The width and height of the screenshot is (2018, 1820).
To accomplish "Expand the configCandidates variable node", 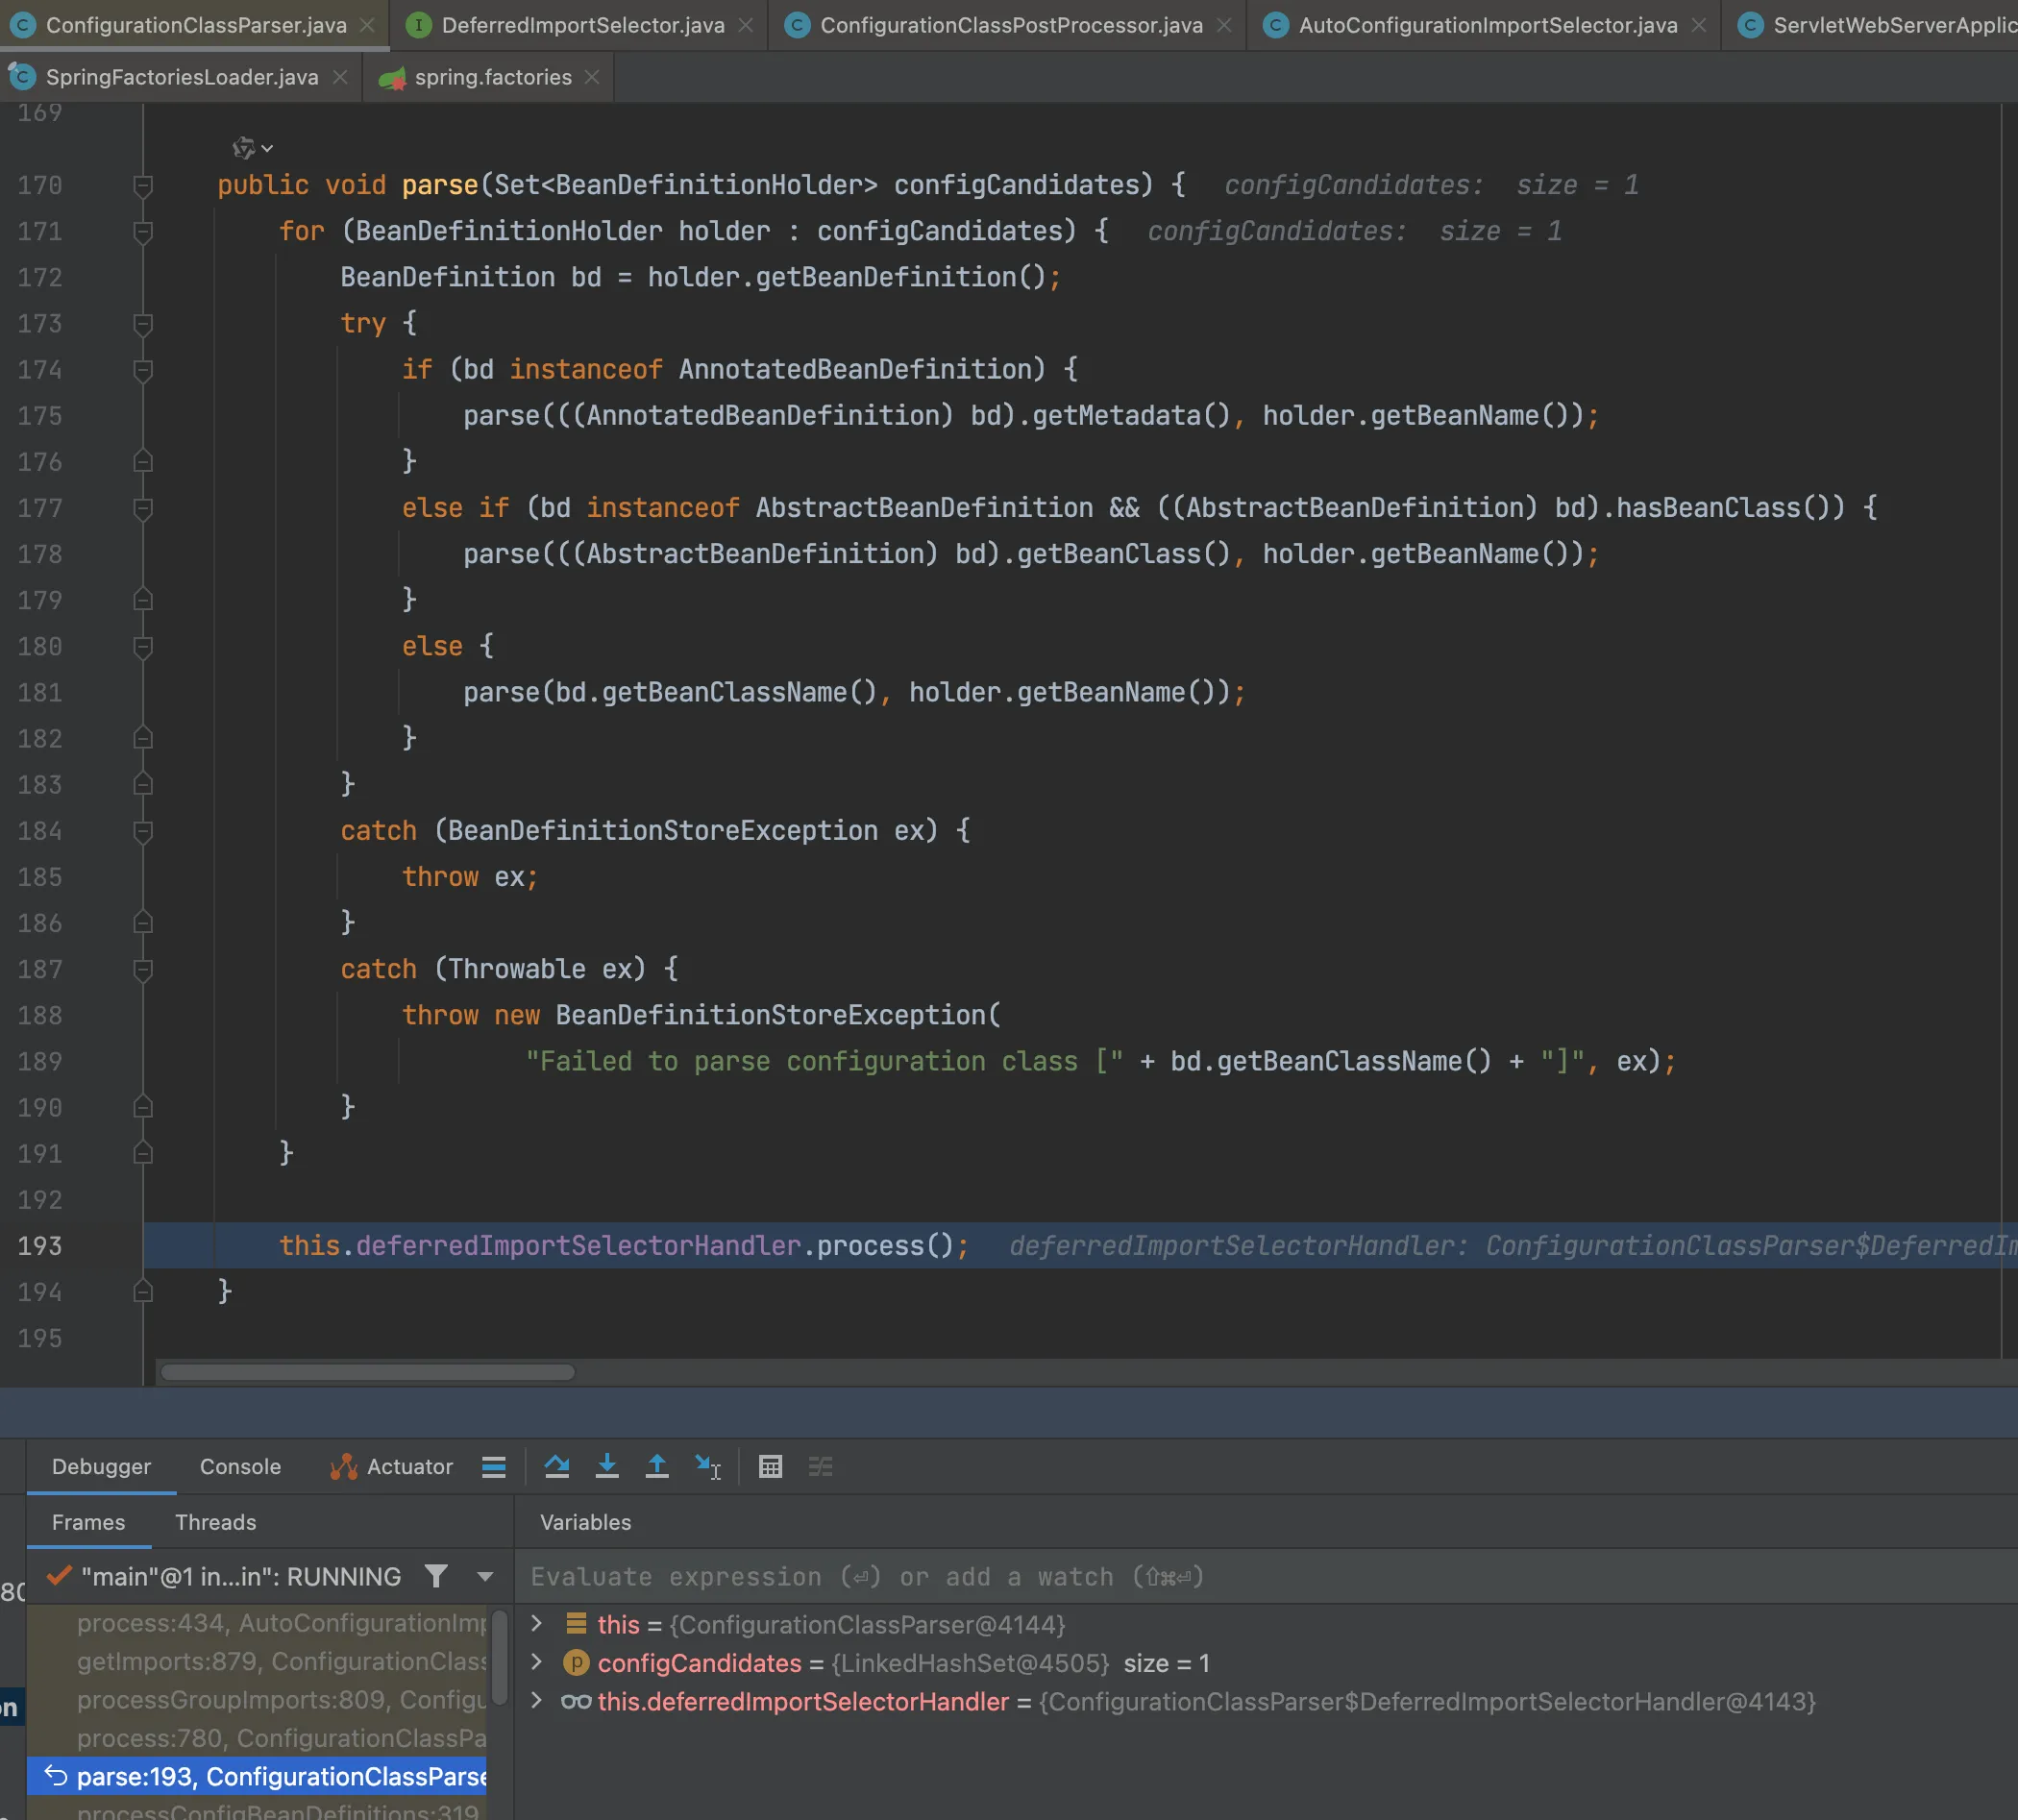I will click(537, 1662).
